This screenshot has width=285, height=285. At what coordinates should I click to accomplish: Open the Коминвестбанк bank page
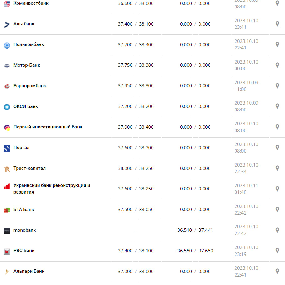coord(31,3)
